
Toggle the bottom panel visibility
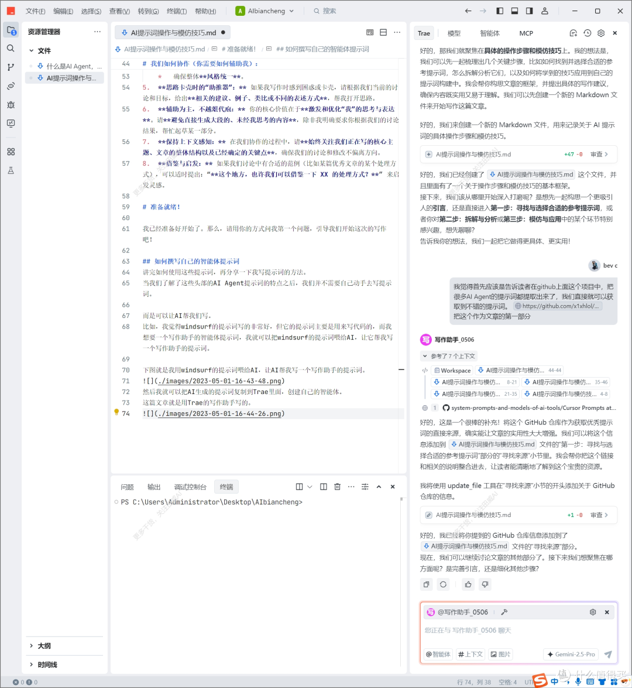(x=514, y=11)
